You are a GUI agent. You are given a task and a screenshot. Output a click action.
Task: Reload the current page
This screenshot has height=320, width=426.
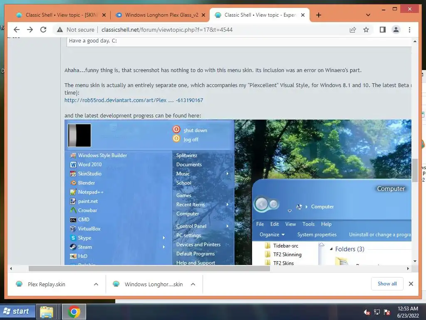[x=43, y=30]
